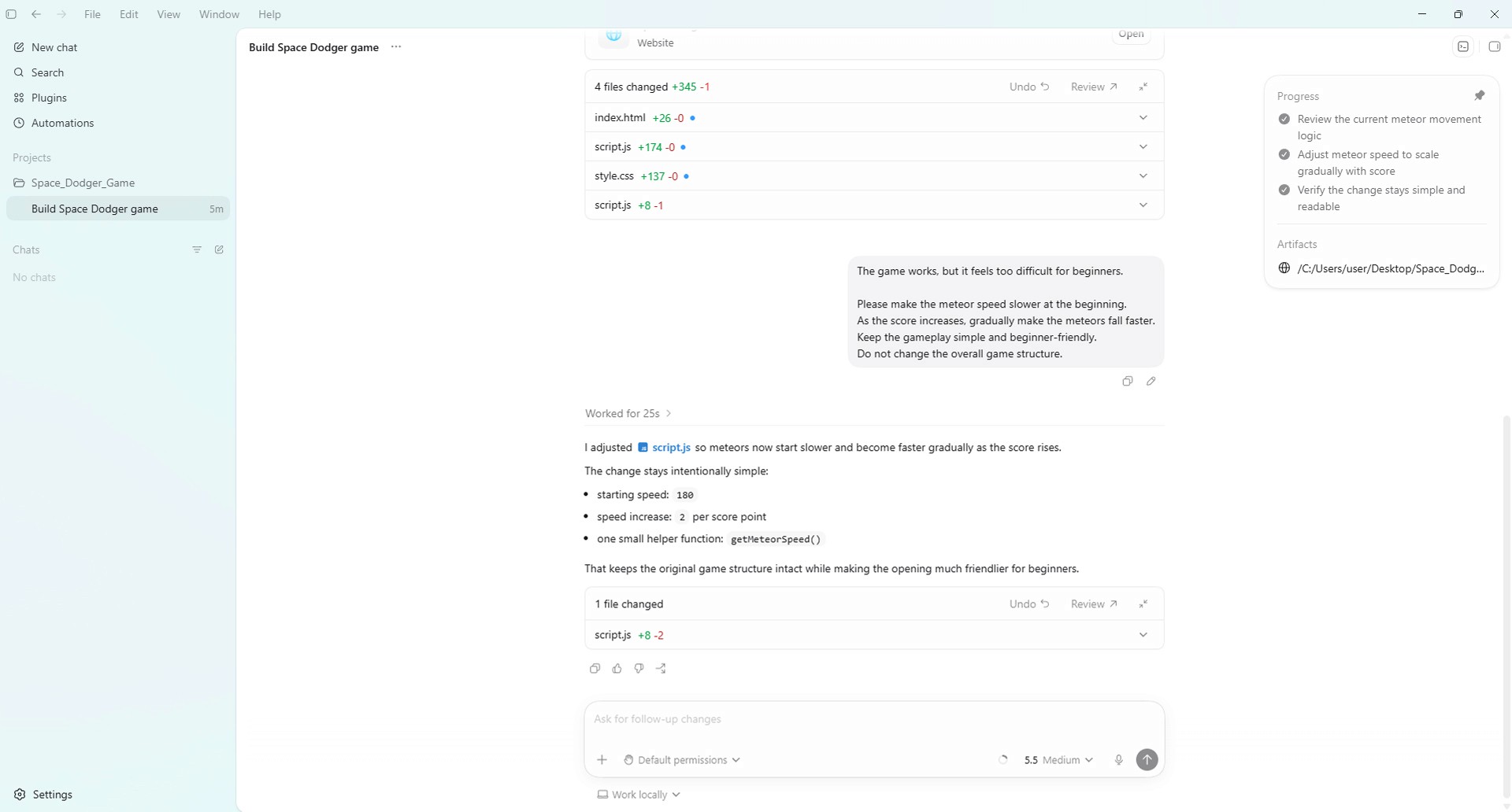Click the plus icon to add attachments
This screenshot has width=1512, height=812.
click(602, 760)
